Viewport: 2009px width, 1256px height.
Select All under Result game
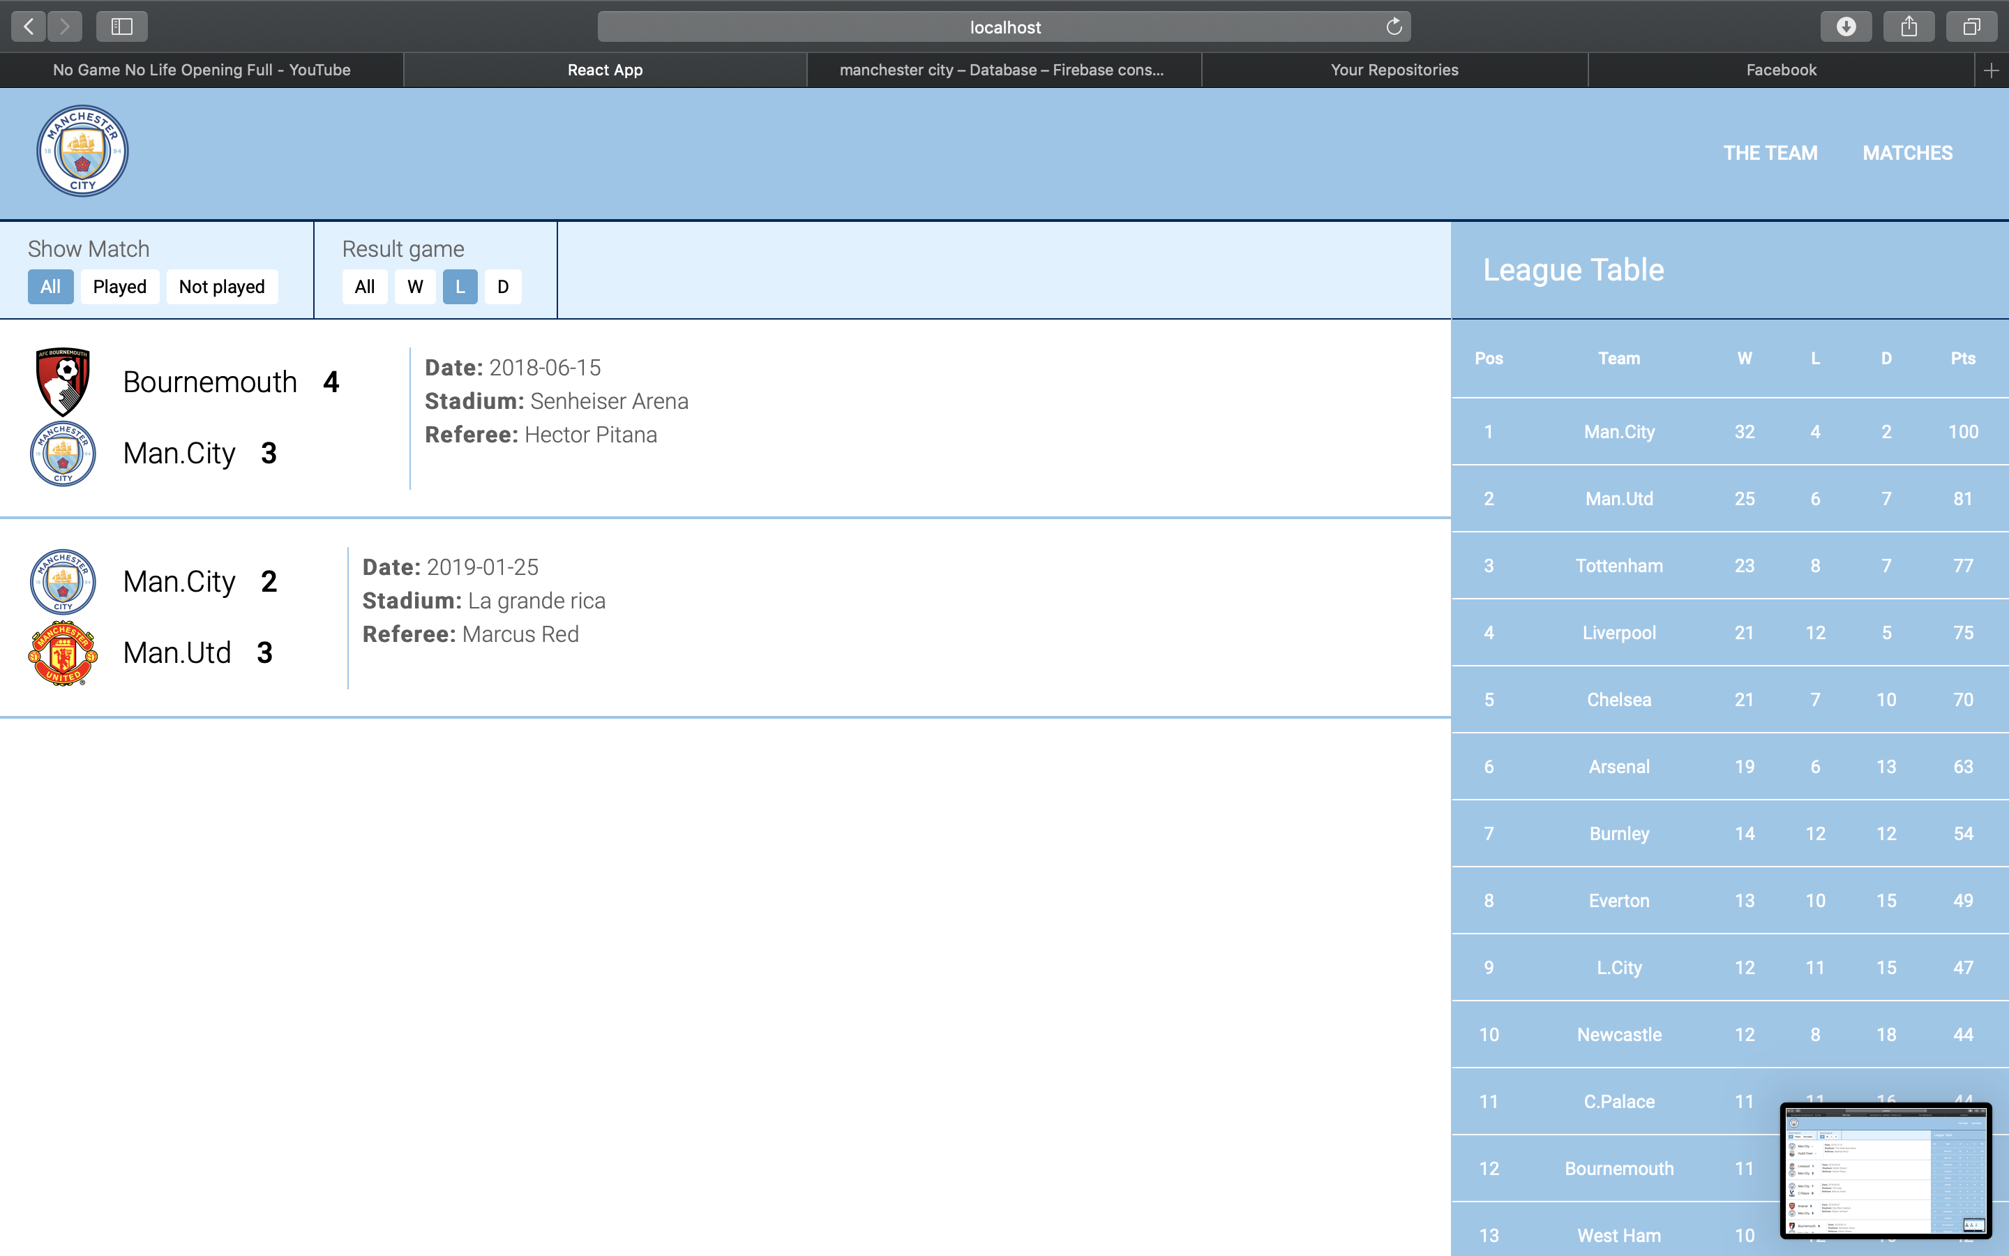click(x=364, y=287)
